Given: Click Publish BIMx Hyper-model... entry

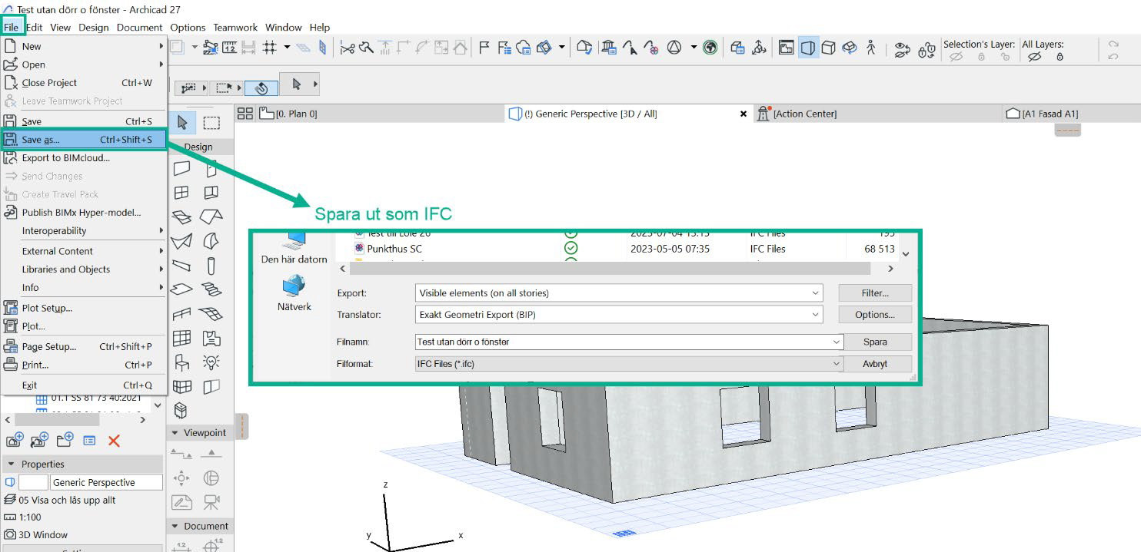Looking at the screenshot, I should point(84,212).
